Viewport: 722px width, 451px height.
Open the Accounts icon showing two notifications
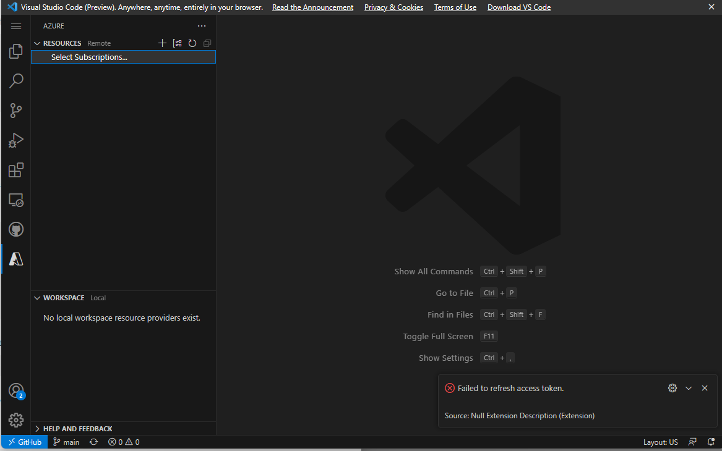click(x=16, y=390)
